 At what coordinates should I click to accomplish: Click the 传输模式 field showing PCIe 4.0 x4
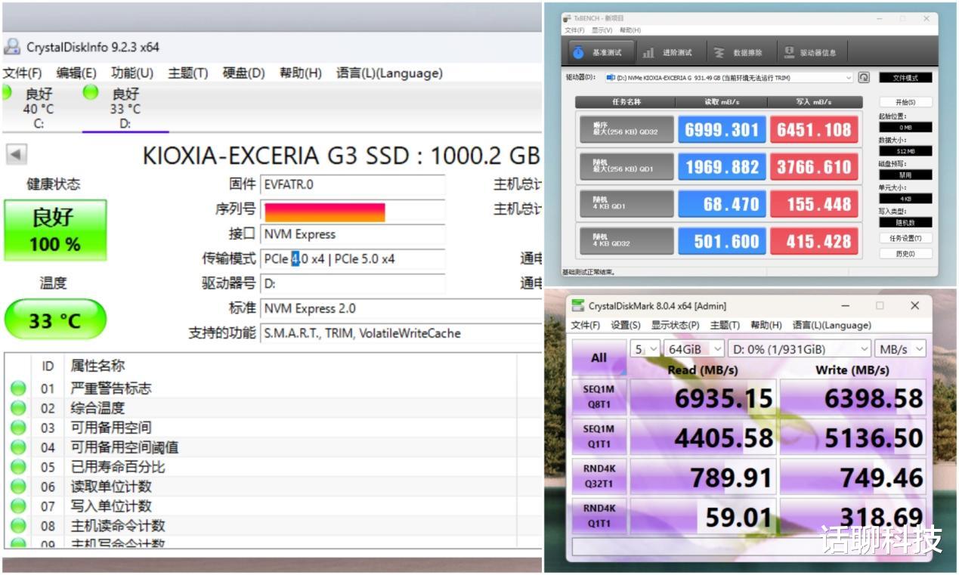[x=353, y=258]
